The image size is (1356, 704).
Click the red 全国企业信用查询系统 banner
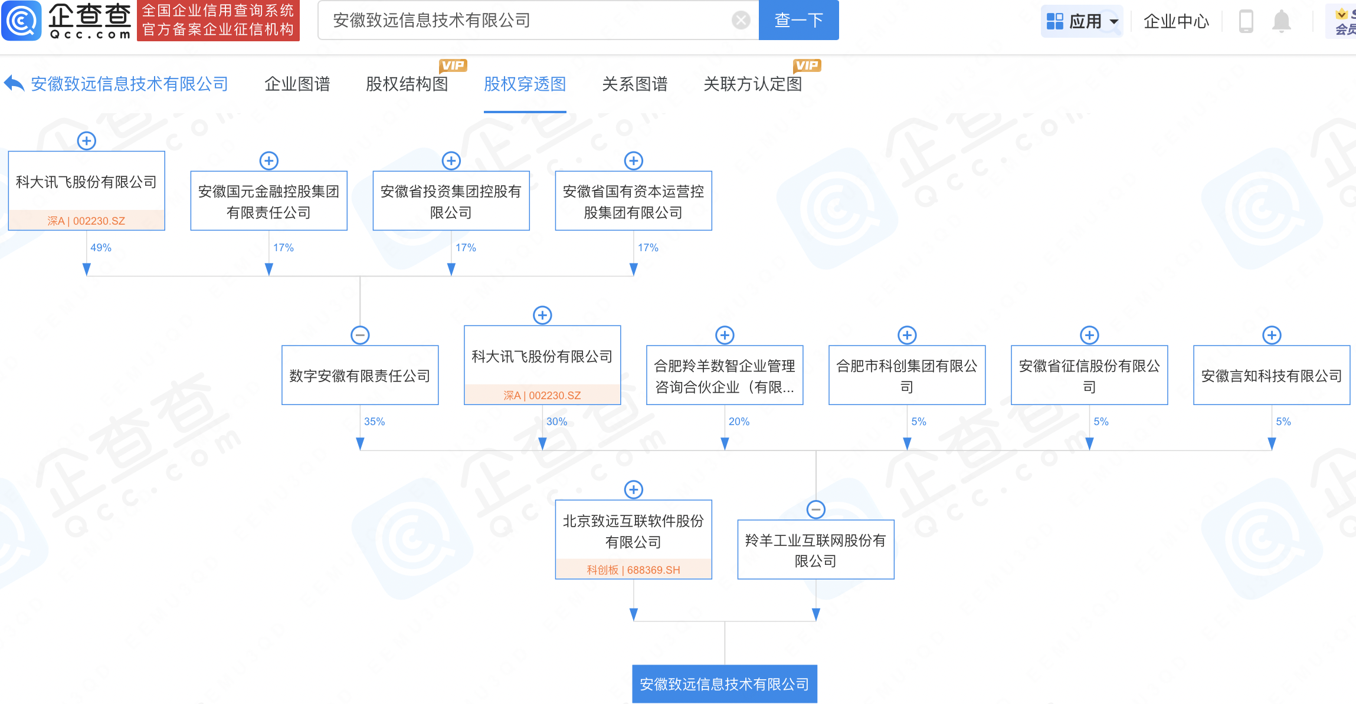coord(218,21)
